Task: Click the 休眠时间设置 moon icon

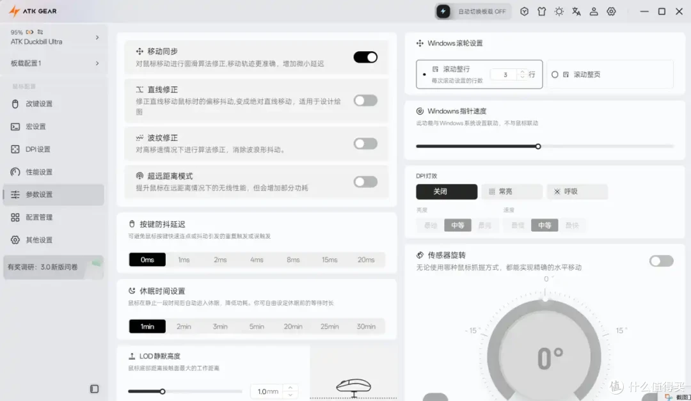Action: pyautogui.click(x=132, y=291)
